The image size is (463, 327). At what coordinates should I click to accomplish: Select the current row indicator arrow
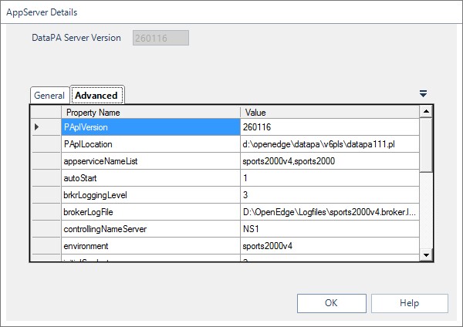point(36,127)
